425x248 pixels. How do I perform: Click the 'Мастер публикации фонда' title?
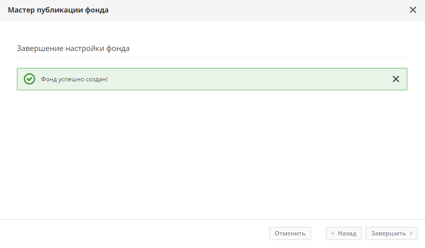pos(58,10)
